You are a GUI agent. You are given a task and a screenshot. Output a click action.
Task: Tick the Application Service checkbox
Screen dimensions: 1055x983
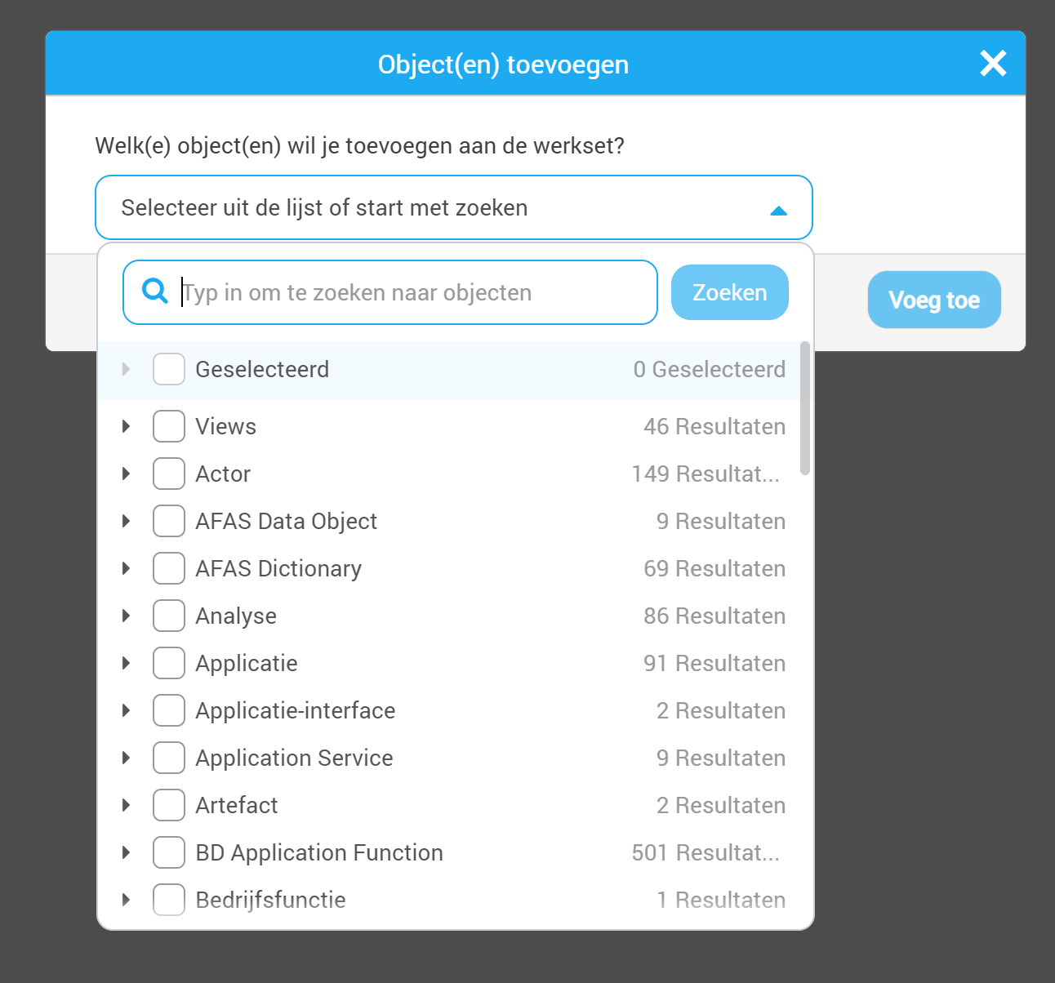[x=169, y=758]
